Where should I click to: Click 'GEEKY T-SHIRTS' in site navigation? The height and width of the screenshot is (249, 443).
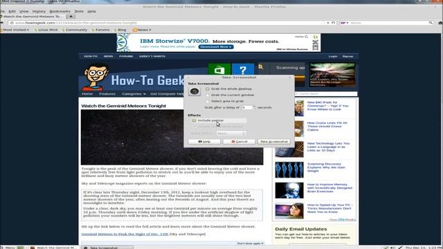(152, 56)
